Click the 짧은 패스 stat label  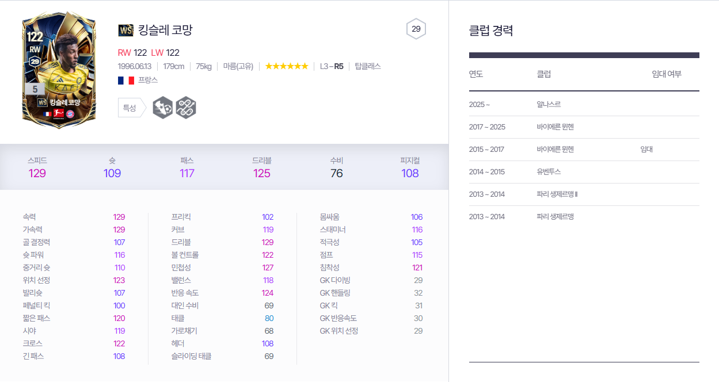35,318
